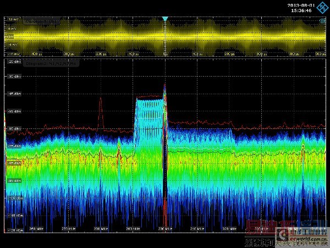Image resolution: width=330 pixels, height=248 pixels.
Task: Click the 200 µs time axis label
Action: tap(229, 54)
